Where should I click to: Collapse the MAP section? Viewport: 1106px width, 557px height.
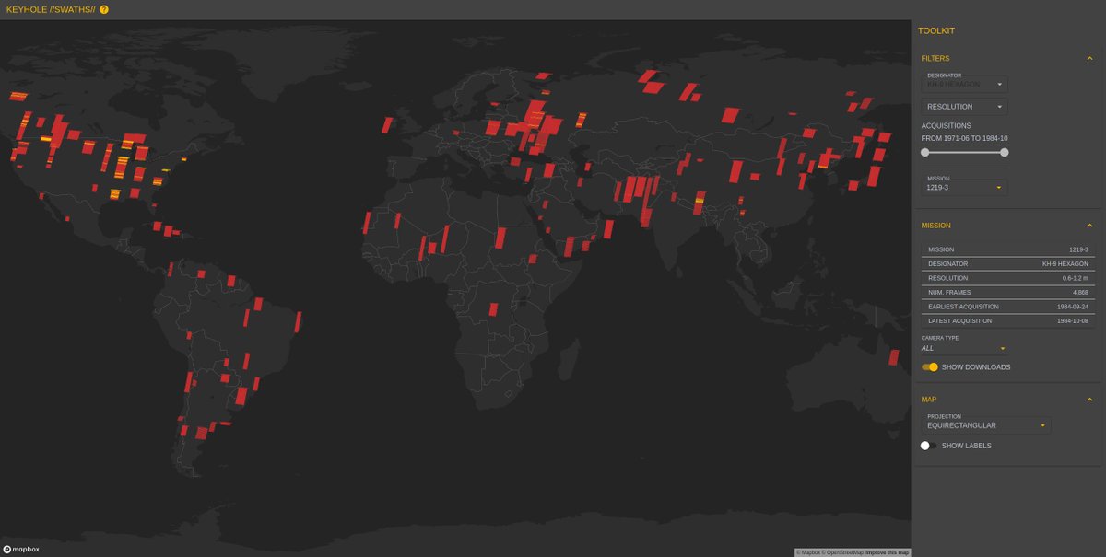click(1089, 399)
